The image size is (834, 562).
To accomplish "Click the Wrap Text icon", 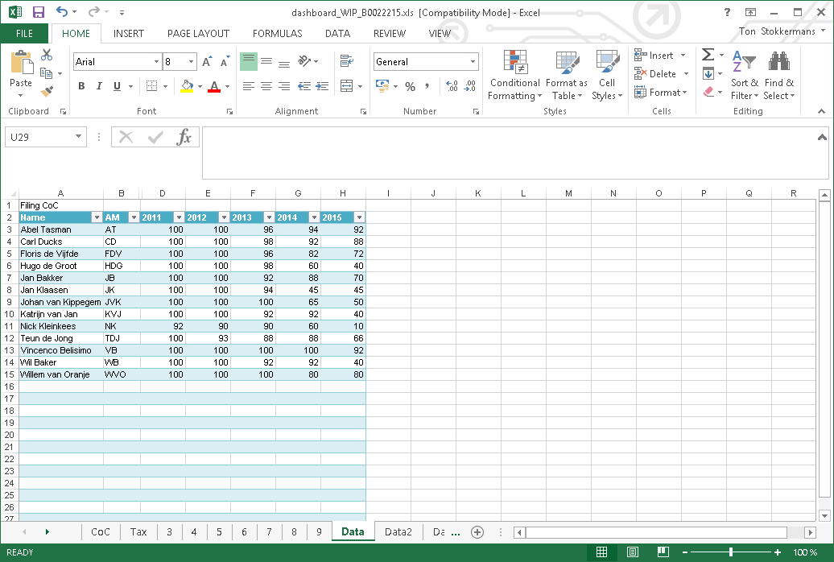I will click(x=347, y=61).
